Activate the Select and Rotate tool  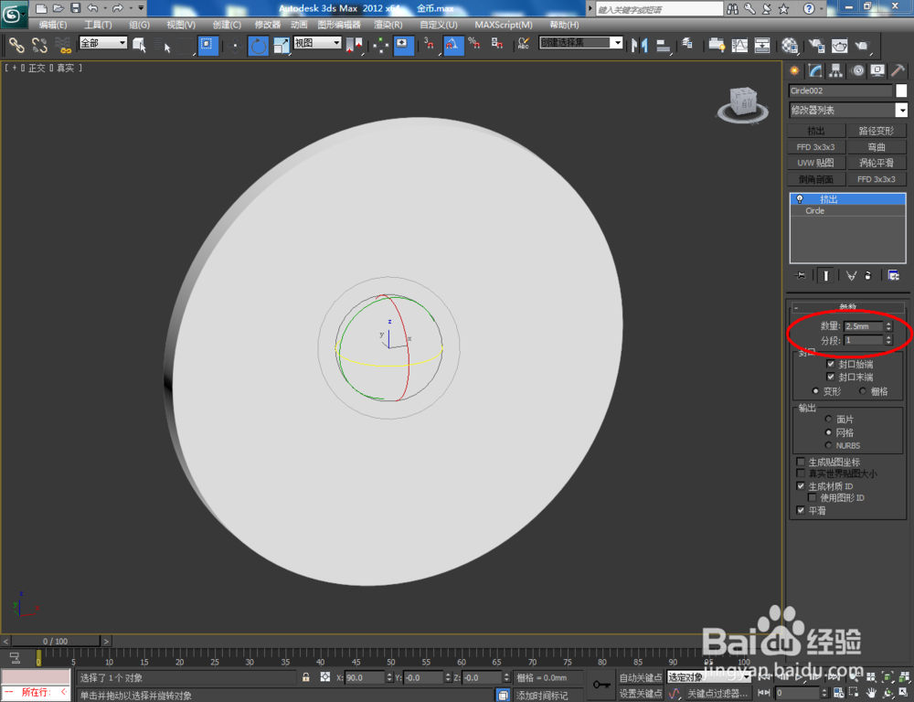pos(259,45)
